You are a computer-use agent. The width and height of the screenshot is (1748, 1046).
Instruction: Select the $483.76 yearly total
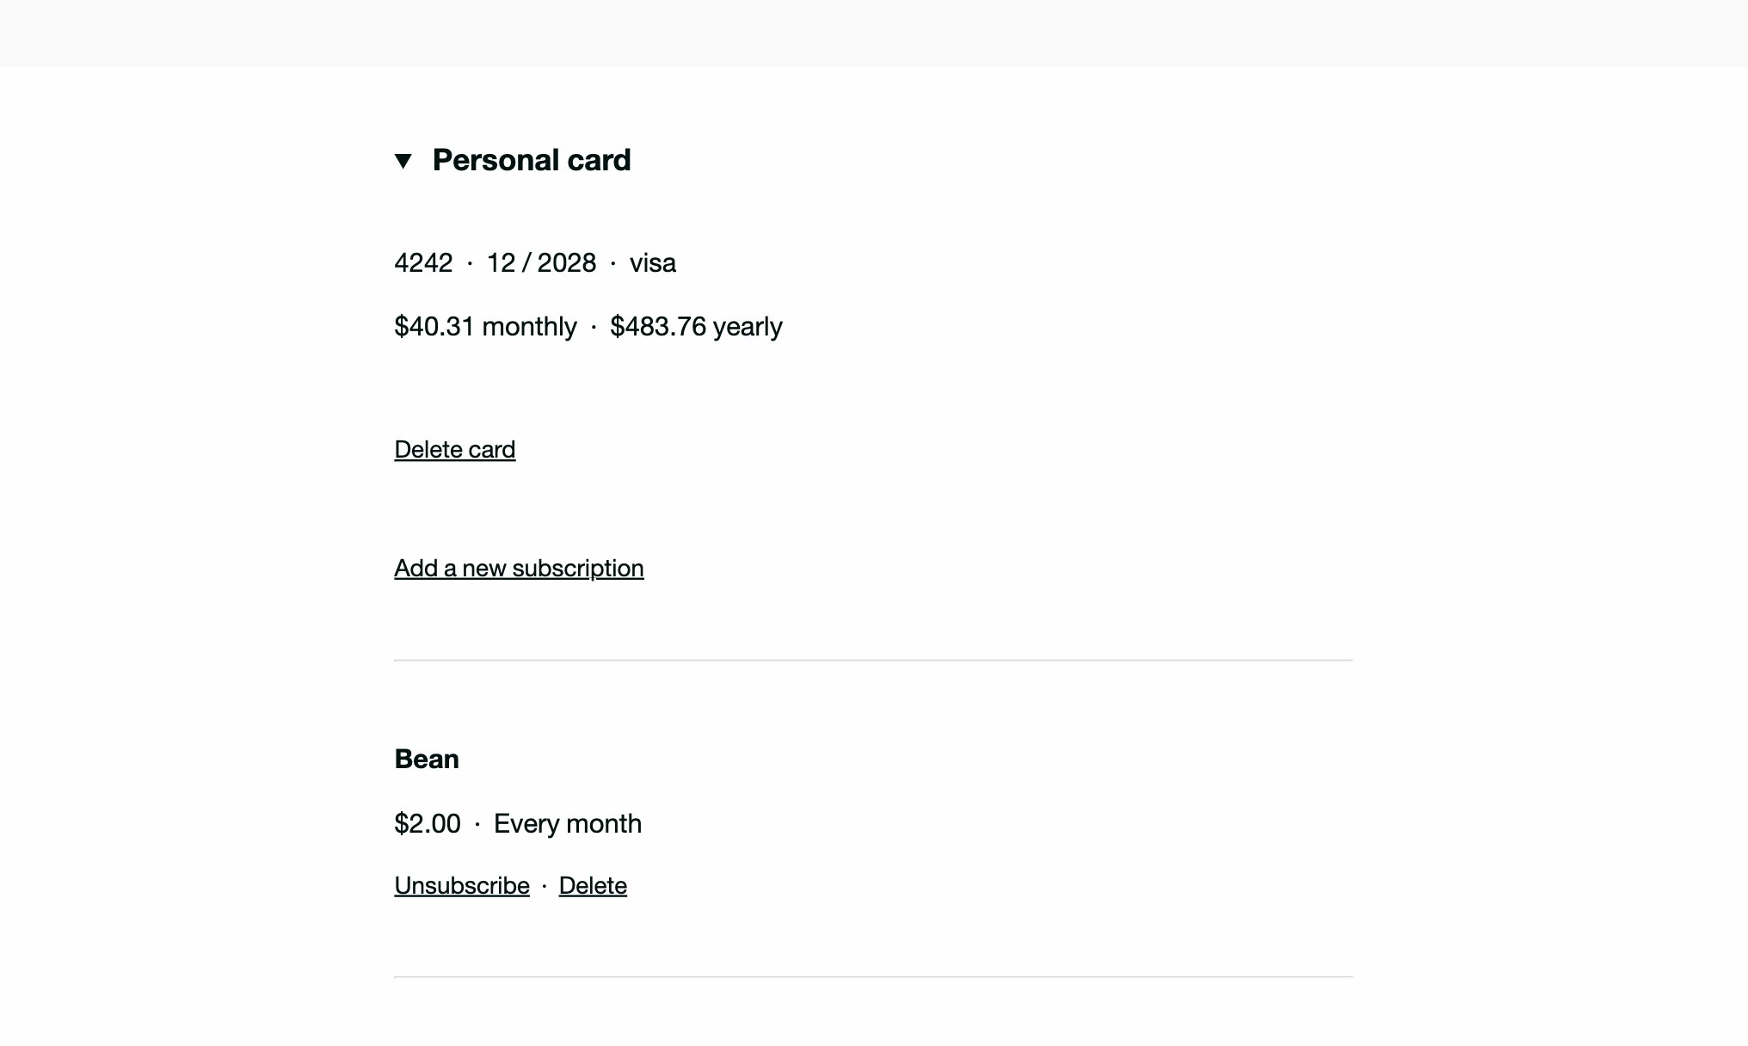(x=696, y=326)
